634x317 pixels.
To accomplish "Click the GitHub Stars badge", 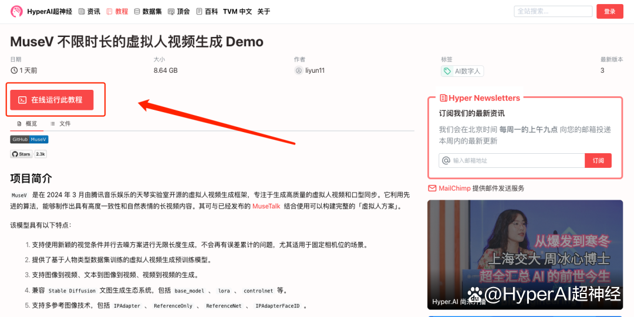I will [x=22, y=154].
